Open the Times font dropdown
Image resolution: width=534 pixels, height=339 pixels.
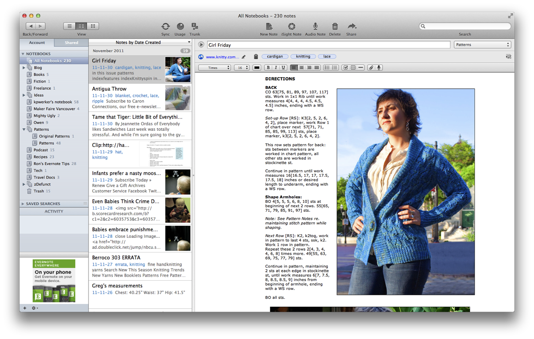click(215, 68)
